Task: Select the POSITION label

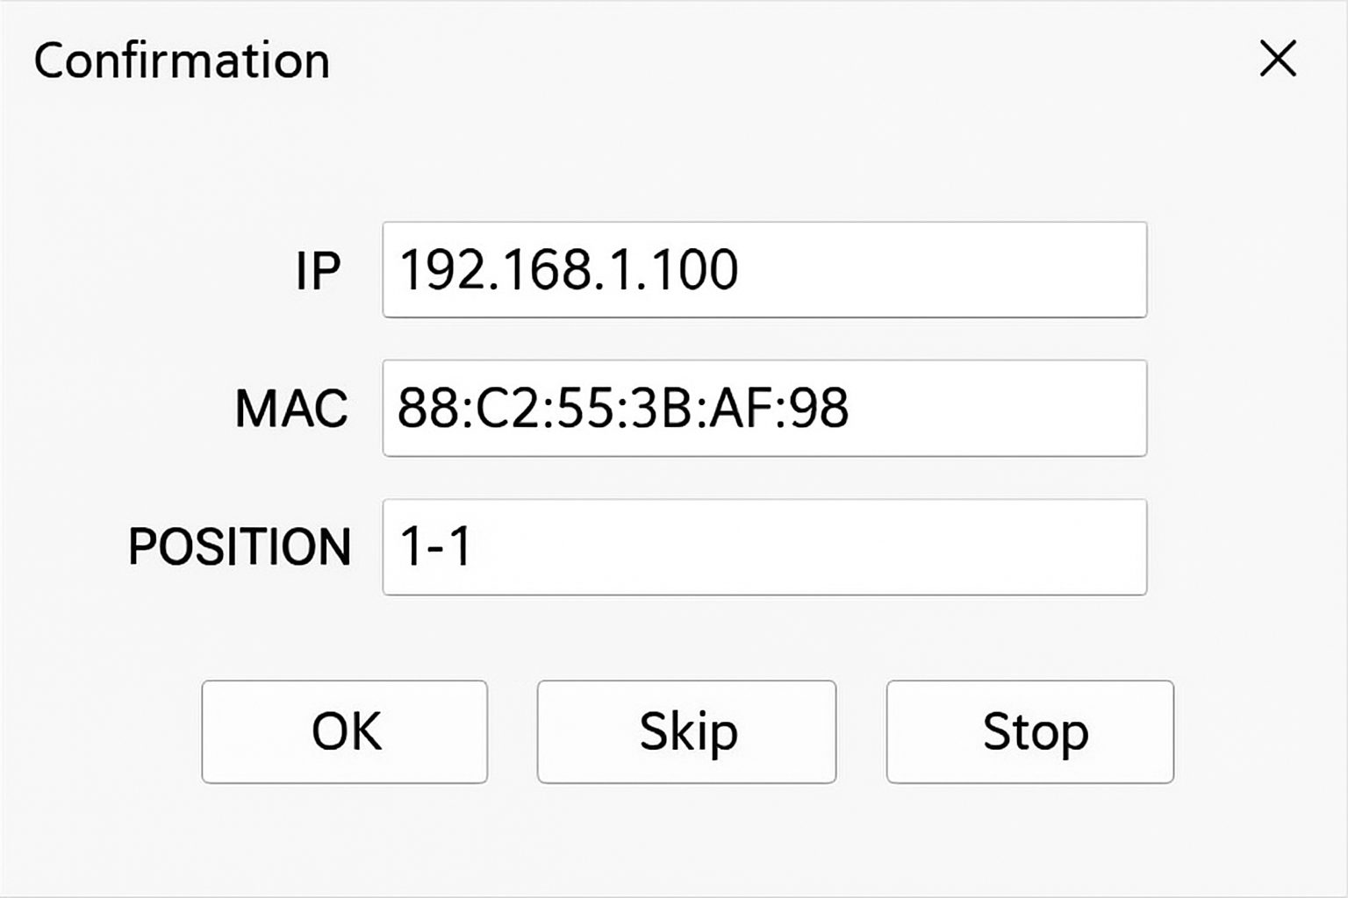Action: pyautogui.click(x=240, y=547)
